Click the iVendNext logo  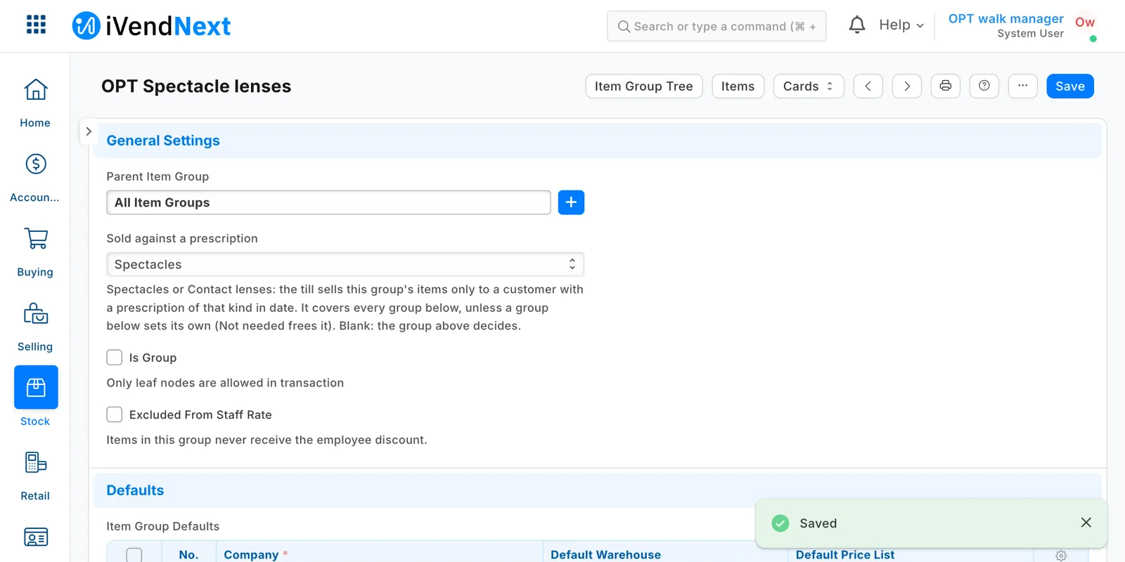pos(151,26)
